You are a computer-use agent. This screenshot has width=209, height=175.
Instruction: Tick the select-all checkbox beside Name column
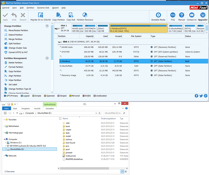[60, 119]
